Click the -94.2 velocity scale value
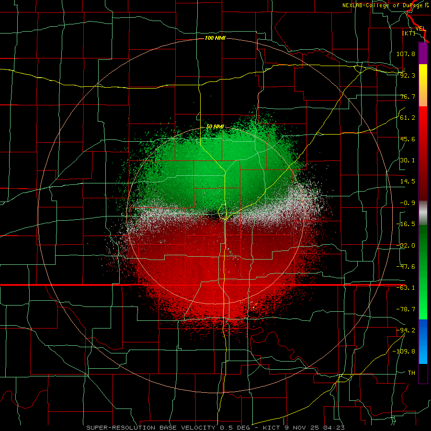Image resolution: width=431 pixels, height=431 pixels. coord(406,330)
